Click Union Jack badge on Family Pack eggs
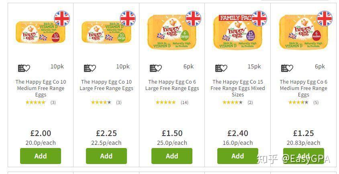339x174 pixels. click(259, 18)
